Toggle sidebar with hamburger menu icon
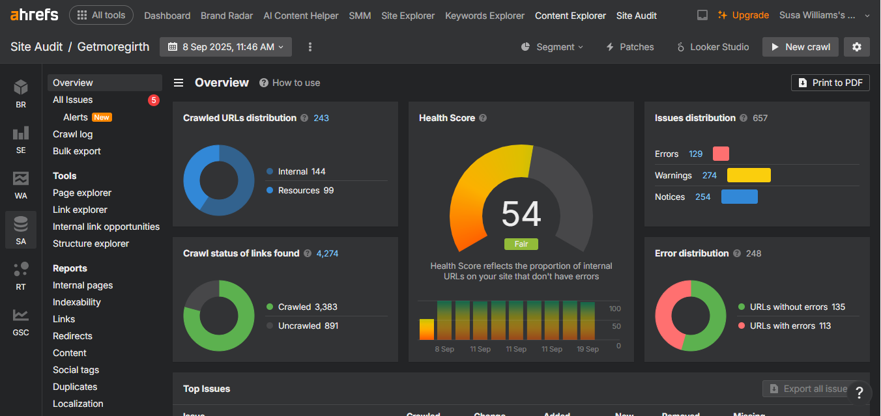 pos(179,83)
